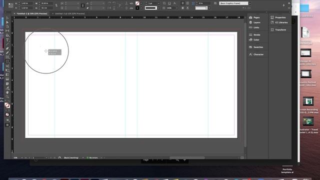The height and width of the screenshot is (180, 320).
Task: Click the 100% opacity field
Action: (x=170, y=8)
